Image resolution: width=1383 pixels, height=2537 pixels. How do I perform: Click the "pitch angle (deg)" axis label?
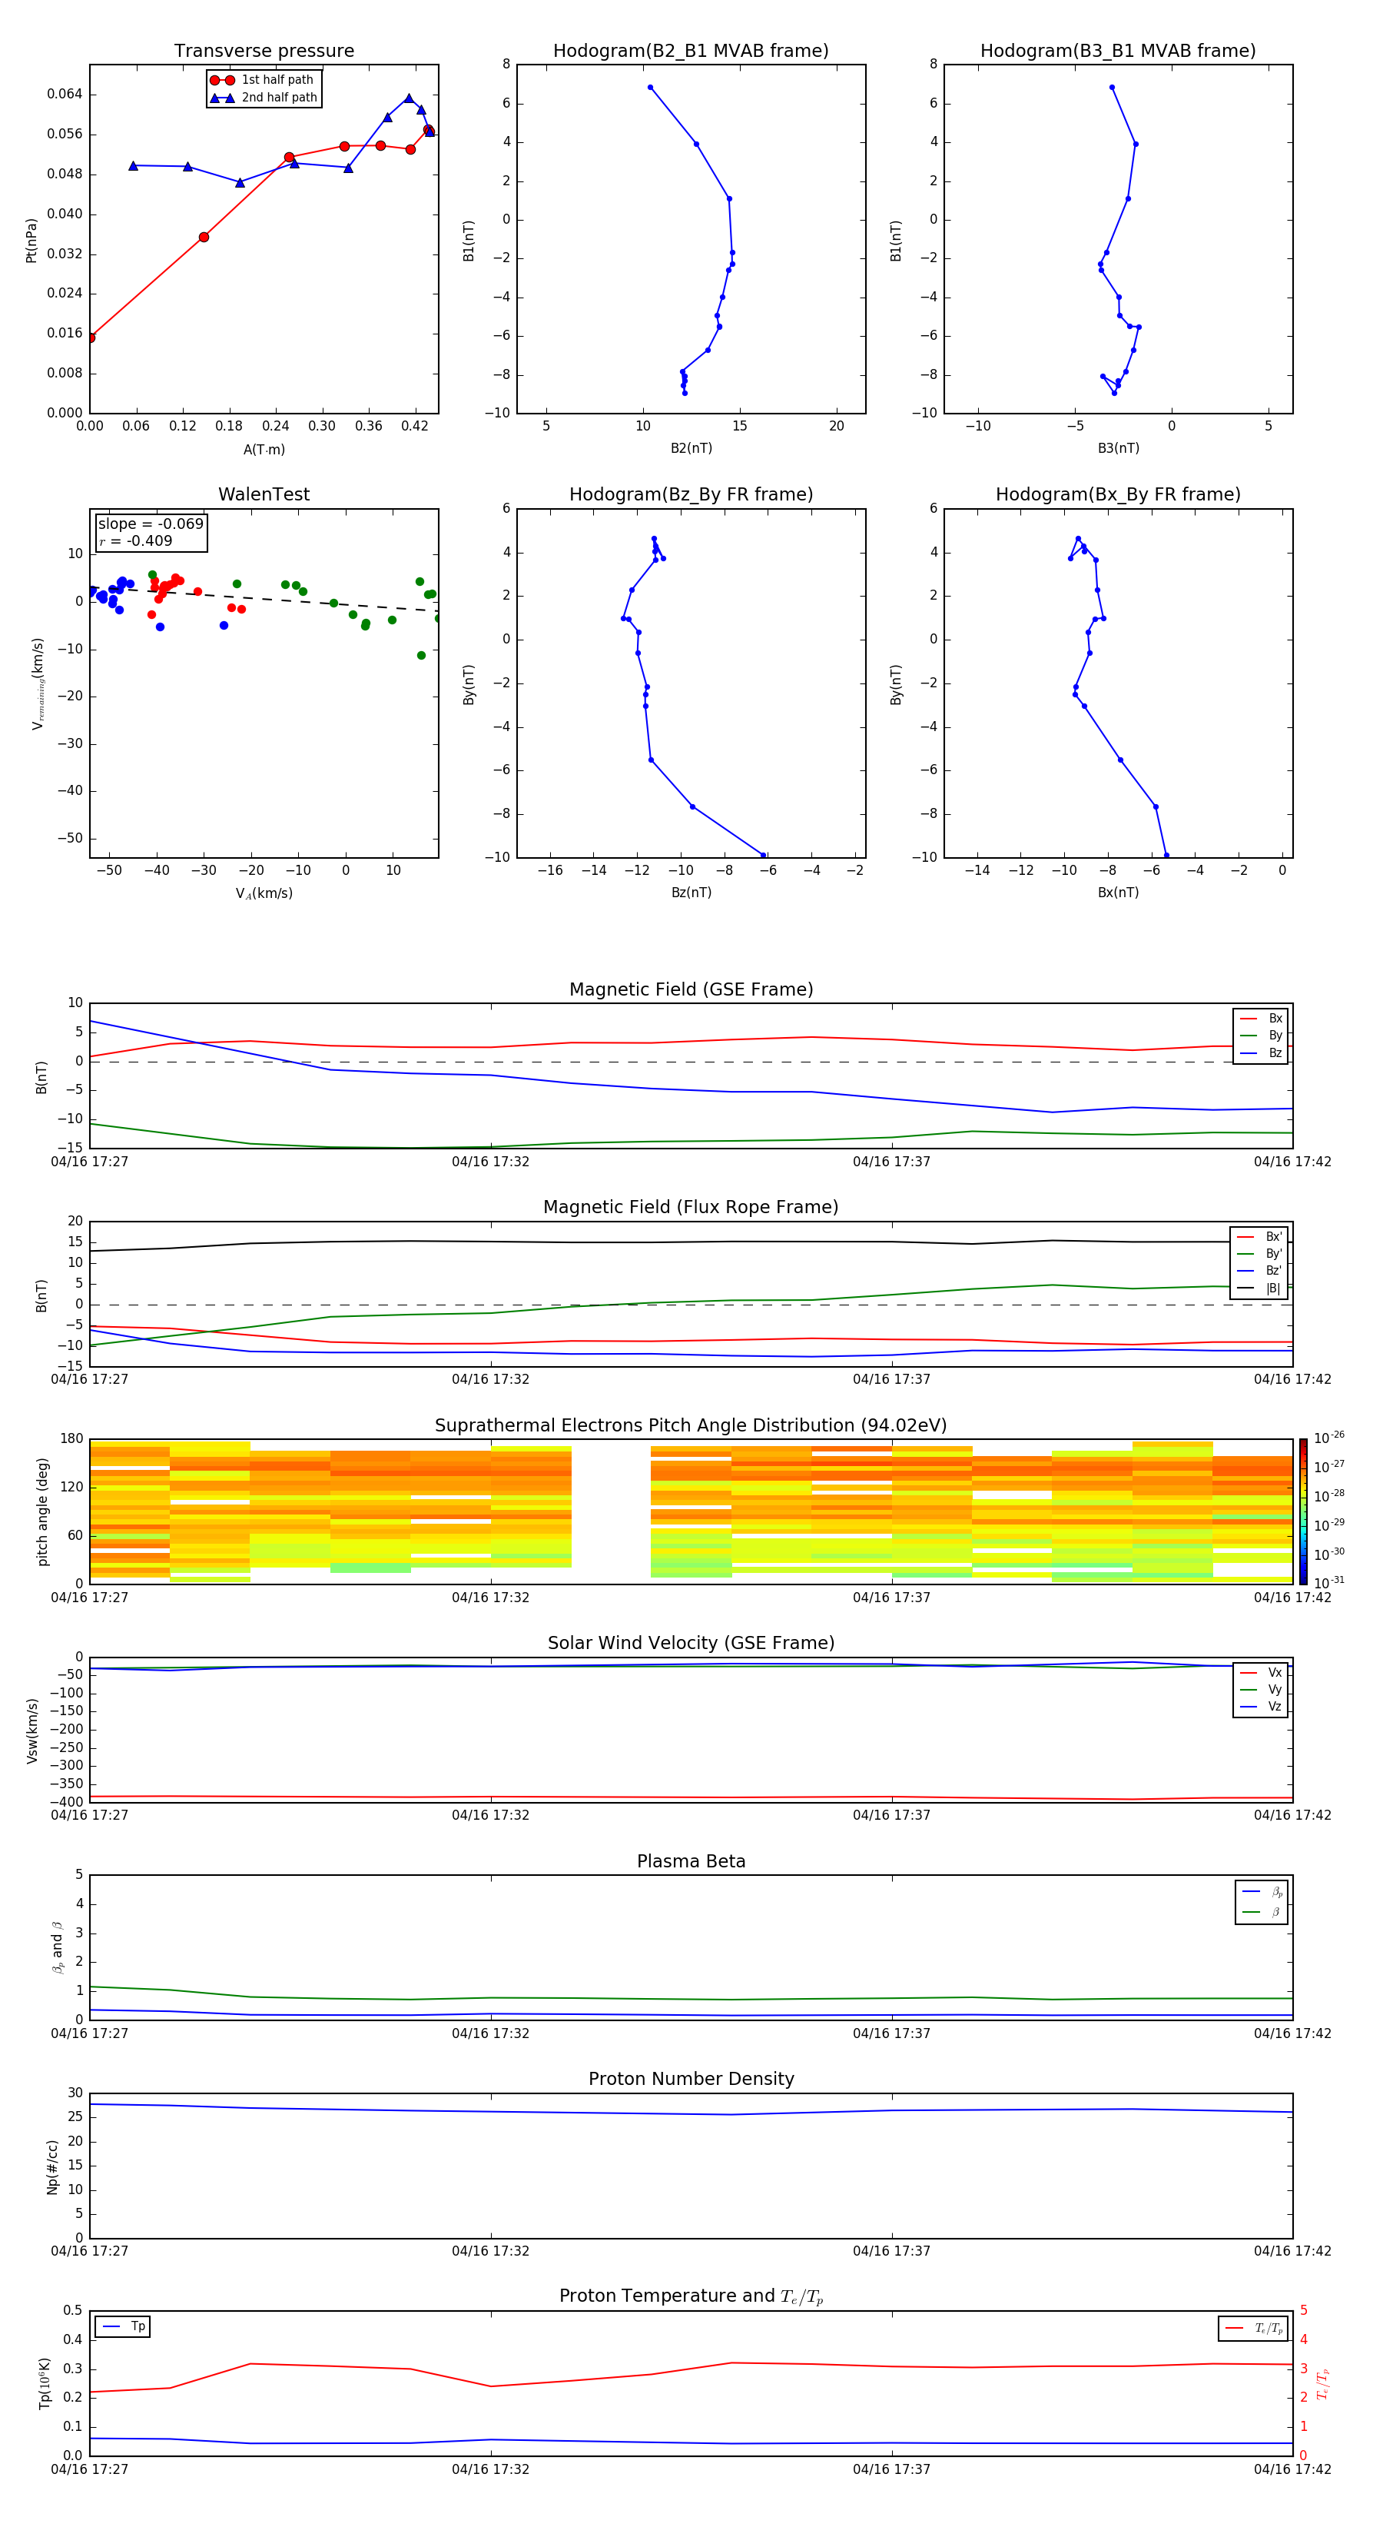(42, 1511)
